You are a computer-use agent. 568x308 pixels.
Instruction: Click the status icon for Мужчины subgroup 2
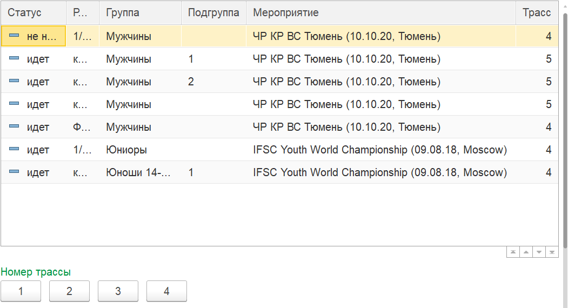(x=15, y=81)
